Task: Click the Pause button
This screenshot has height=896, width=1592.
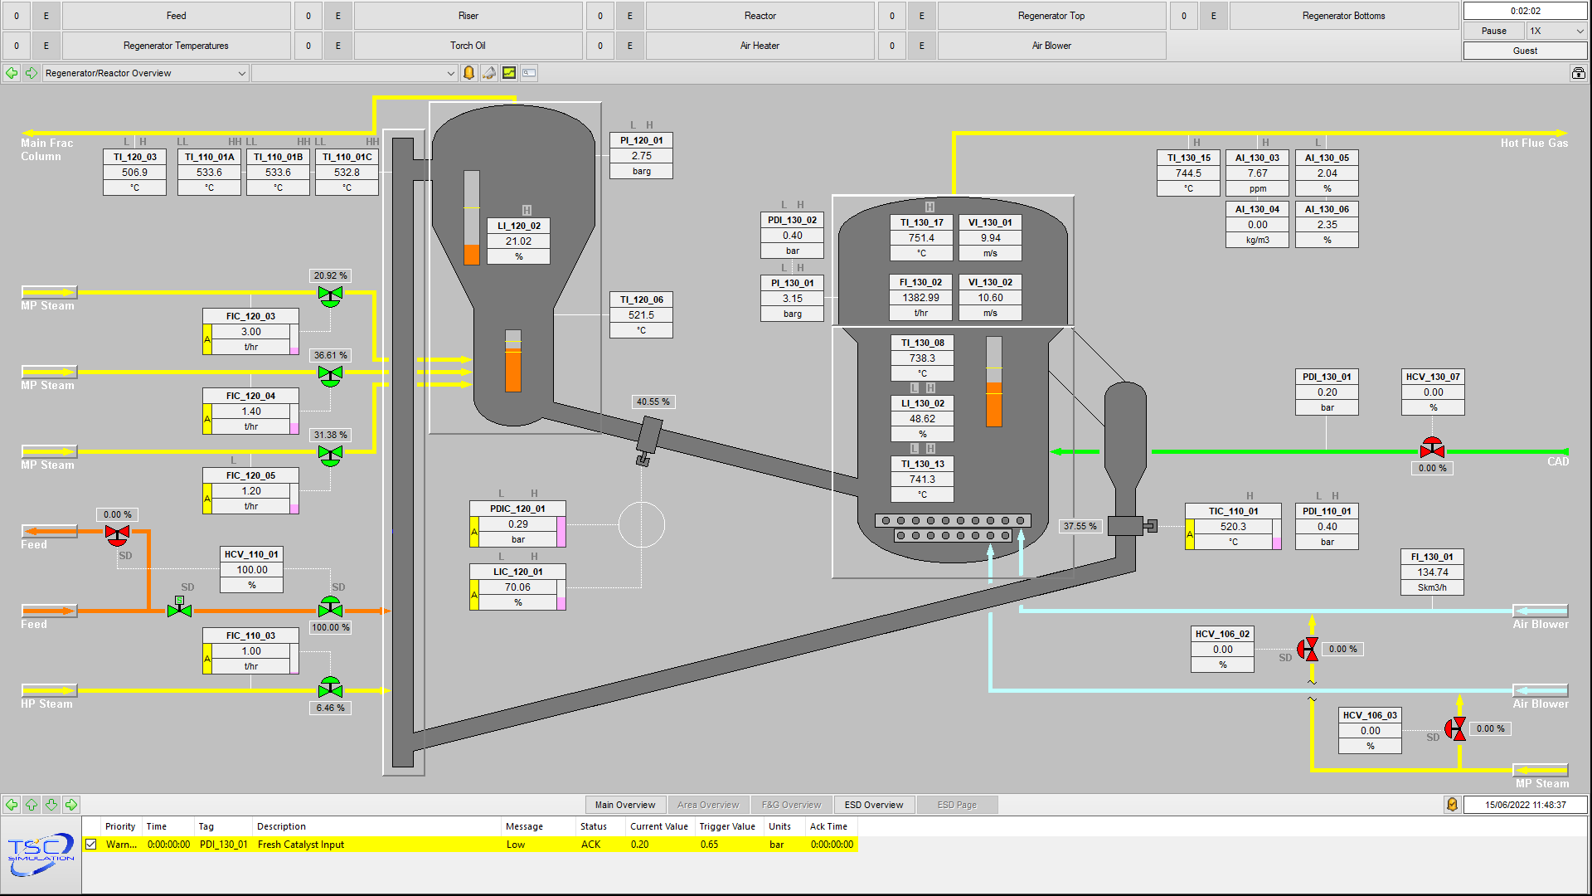Action: coord(1494,31)
